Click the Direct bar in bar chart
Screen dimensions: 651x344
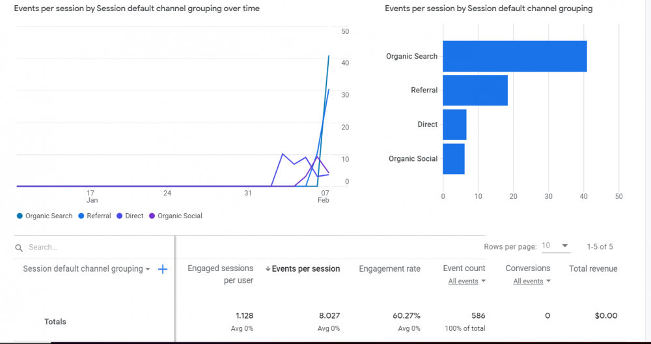[454, 124]
